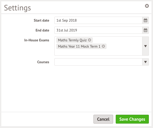Remove the Maths Year 11 Mock Term 1 tag
Image resolution: width=153 pixels, height=128 pixels.
[103, 46]
